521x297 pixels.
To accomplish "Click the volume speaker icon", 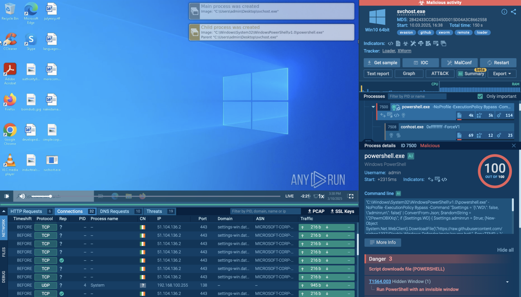I will pyautogui.click(x=22, y=196).
